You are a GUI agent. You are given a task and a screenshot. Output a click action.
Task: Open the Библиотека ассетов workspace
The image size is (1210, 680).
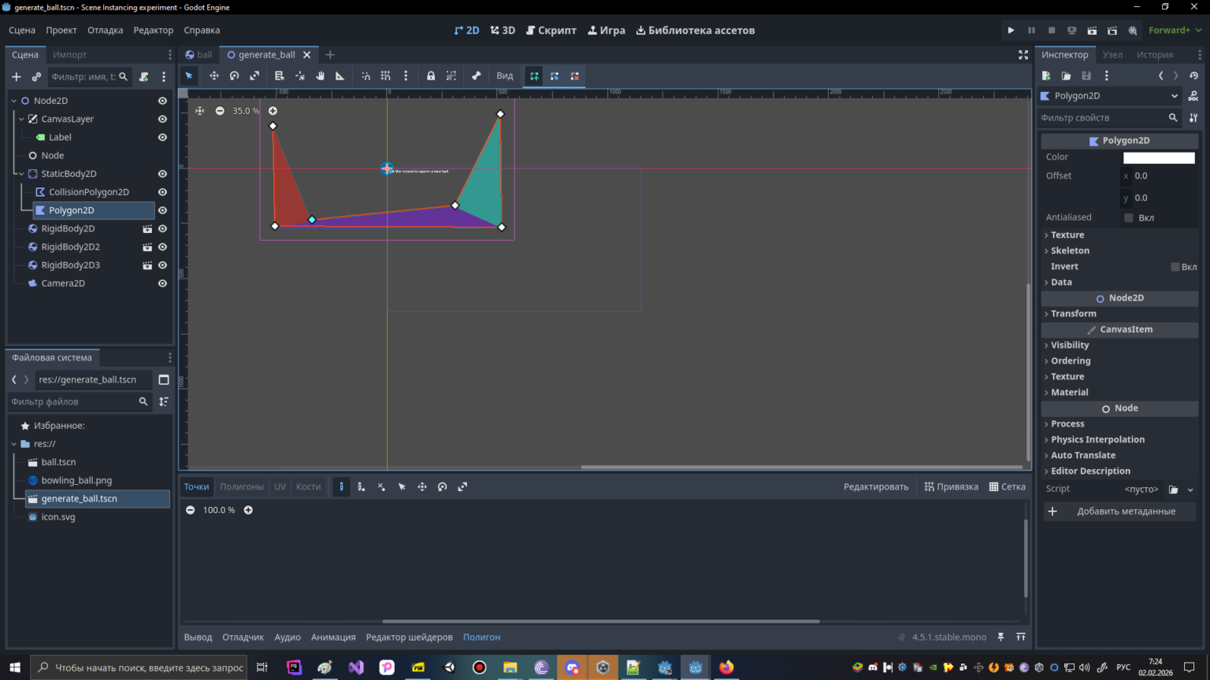click(696, 31)
